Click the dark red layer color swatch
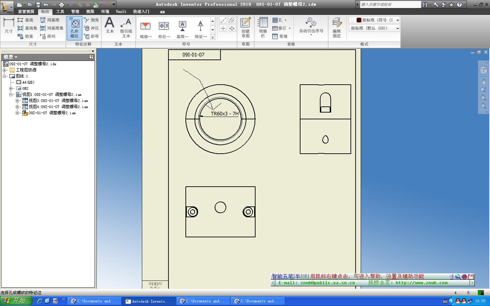 [359, 20]
